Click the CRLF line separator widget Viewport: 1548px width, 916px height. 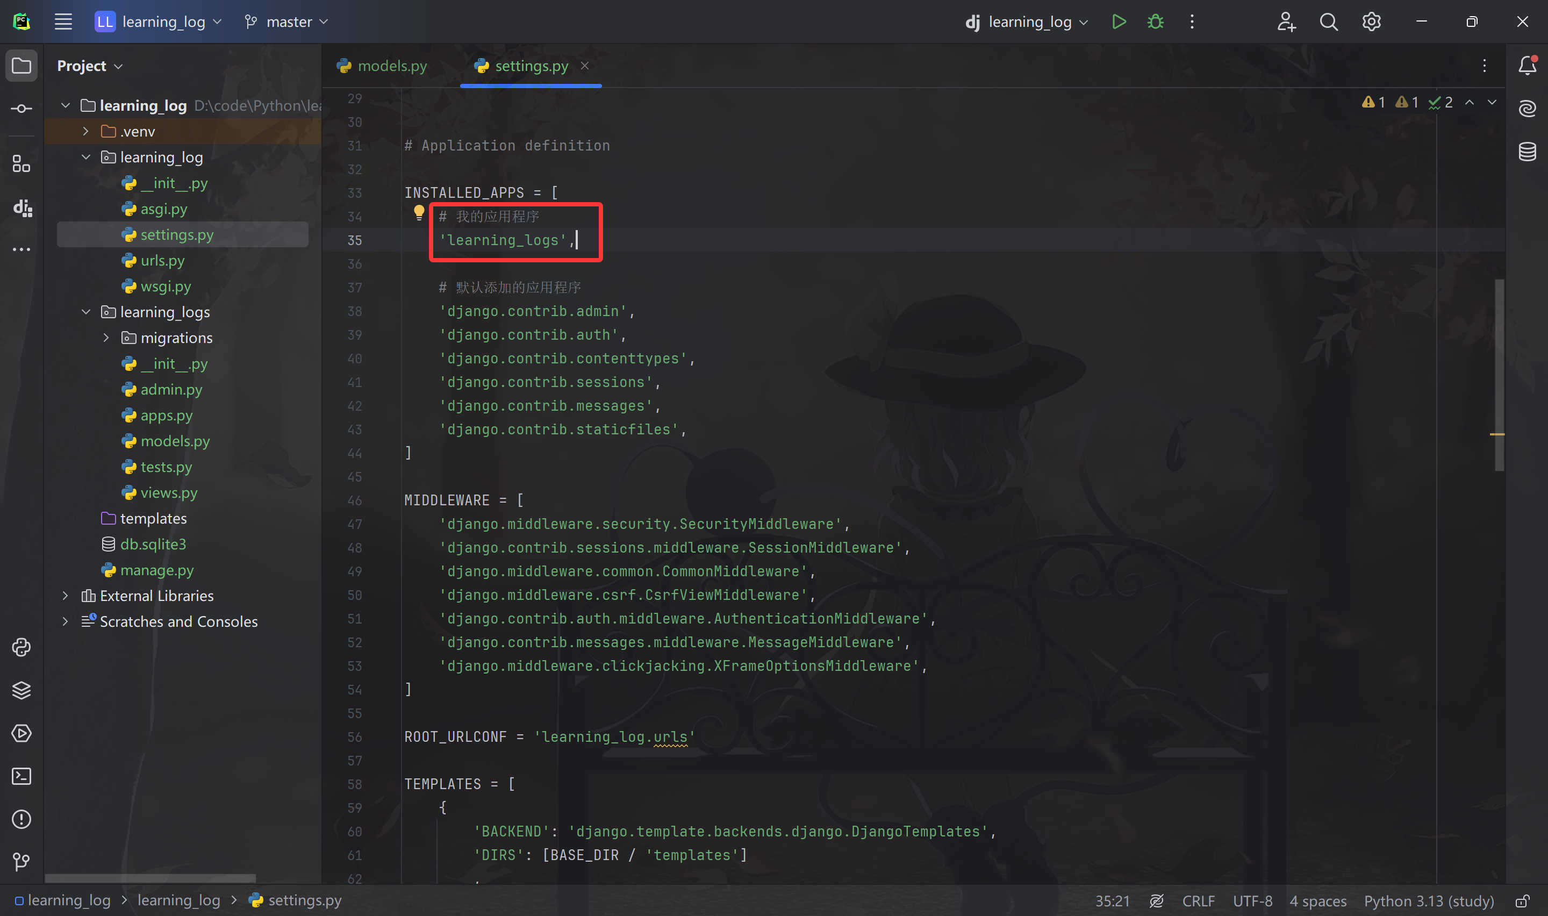point(1198,901)
